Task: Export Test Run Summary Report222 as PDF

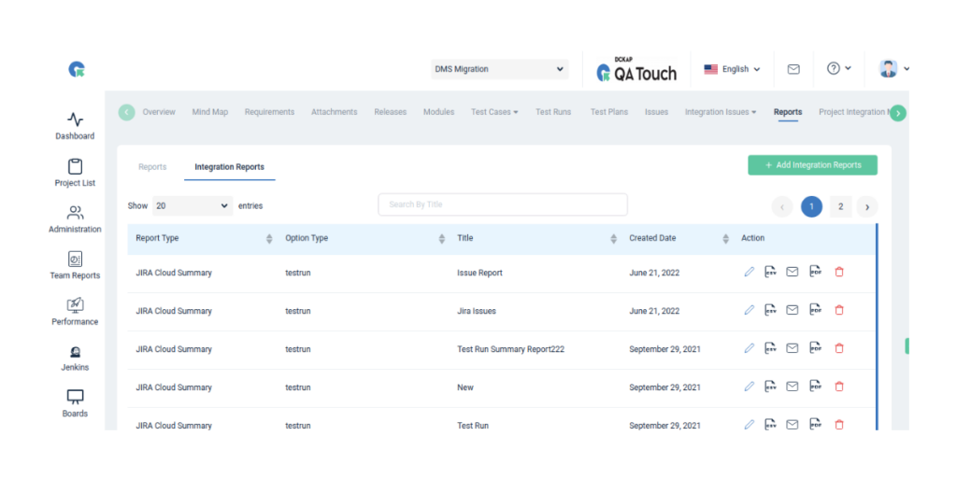Action: tap(815, 348)
